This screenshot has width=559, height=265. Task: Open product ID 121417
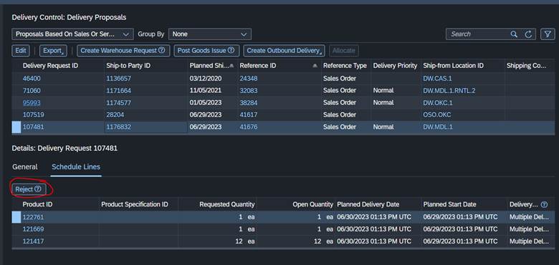(33, 241)
